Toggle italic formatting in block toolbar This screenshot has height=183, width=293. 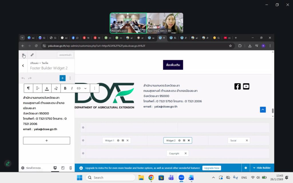[72, 88]
